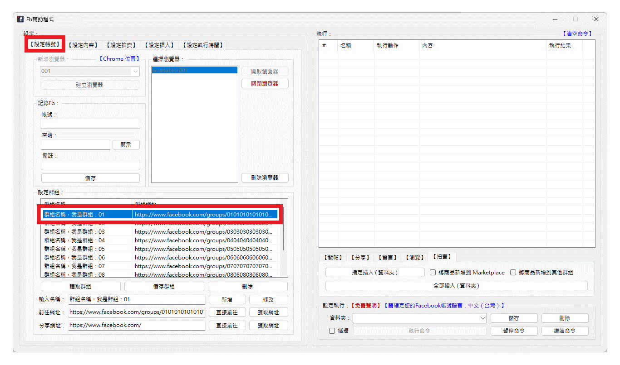Click 直接前往 beside 分享網址
The image size is (620, 365).
pos(227,325)
